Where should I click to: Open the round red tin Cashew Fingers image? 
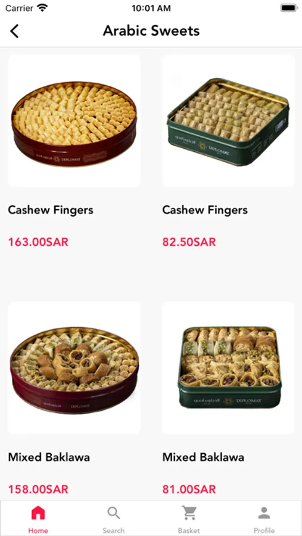tap(74, 121)
